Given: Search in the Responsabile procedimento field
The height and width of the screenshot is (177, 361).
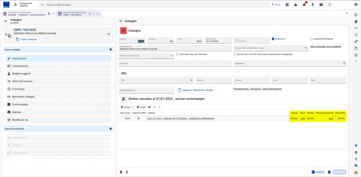Looking at the screenshot, I should point(306,48).
